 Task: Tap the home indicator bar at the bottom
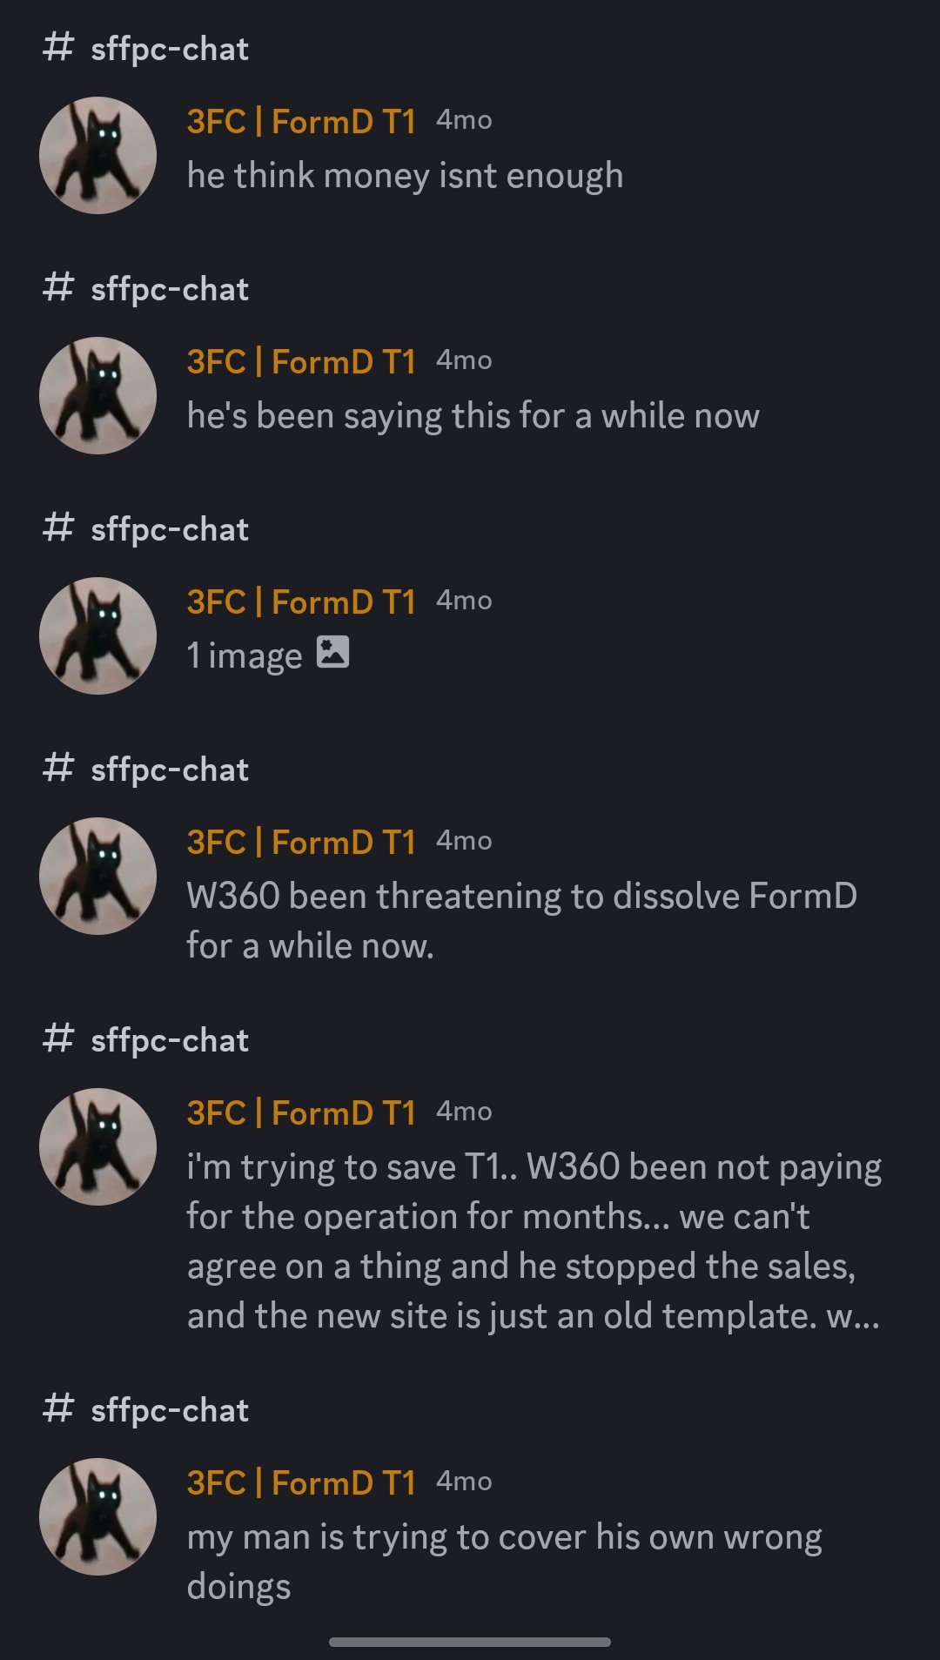[x=470, y=1642]
